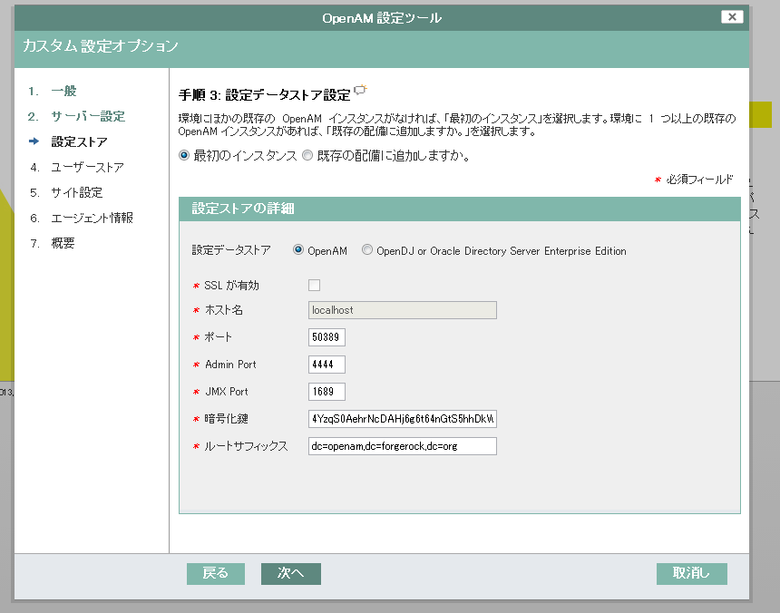Click the 次へ button
The height and width of the screenshot is (613, 780).
click(290, 574)
